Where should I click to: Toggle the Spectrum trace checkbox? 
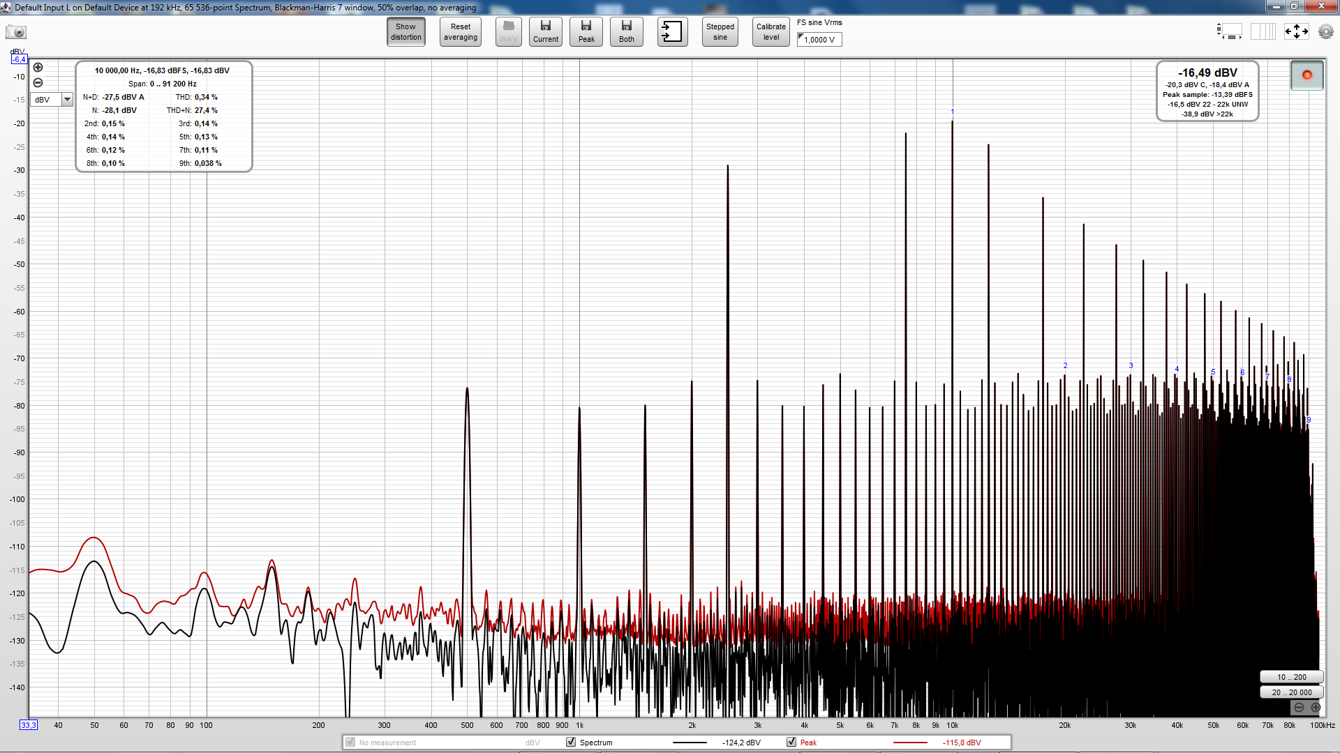(571, 742)
